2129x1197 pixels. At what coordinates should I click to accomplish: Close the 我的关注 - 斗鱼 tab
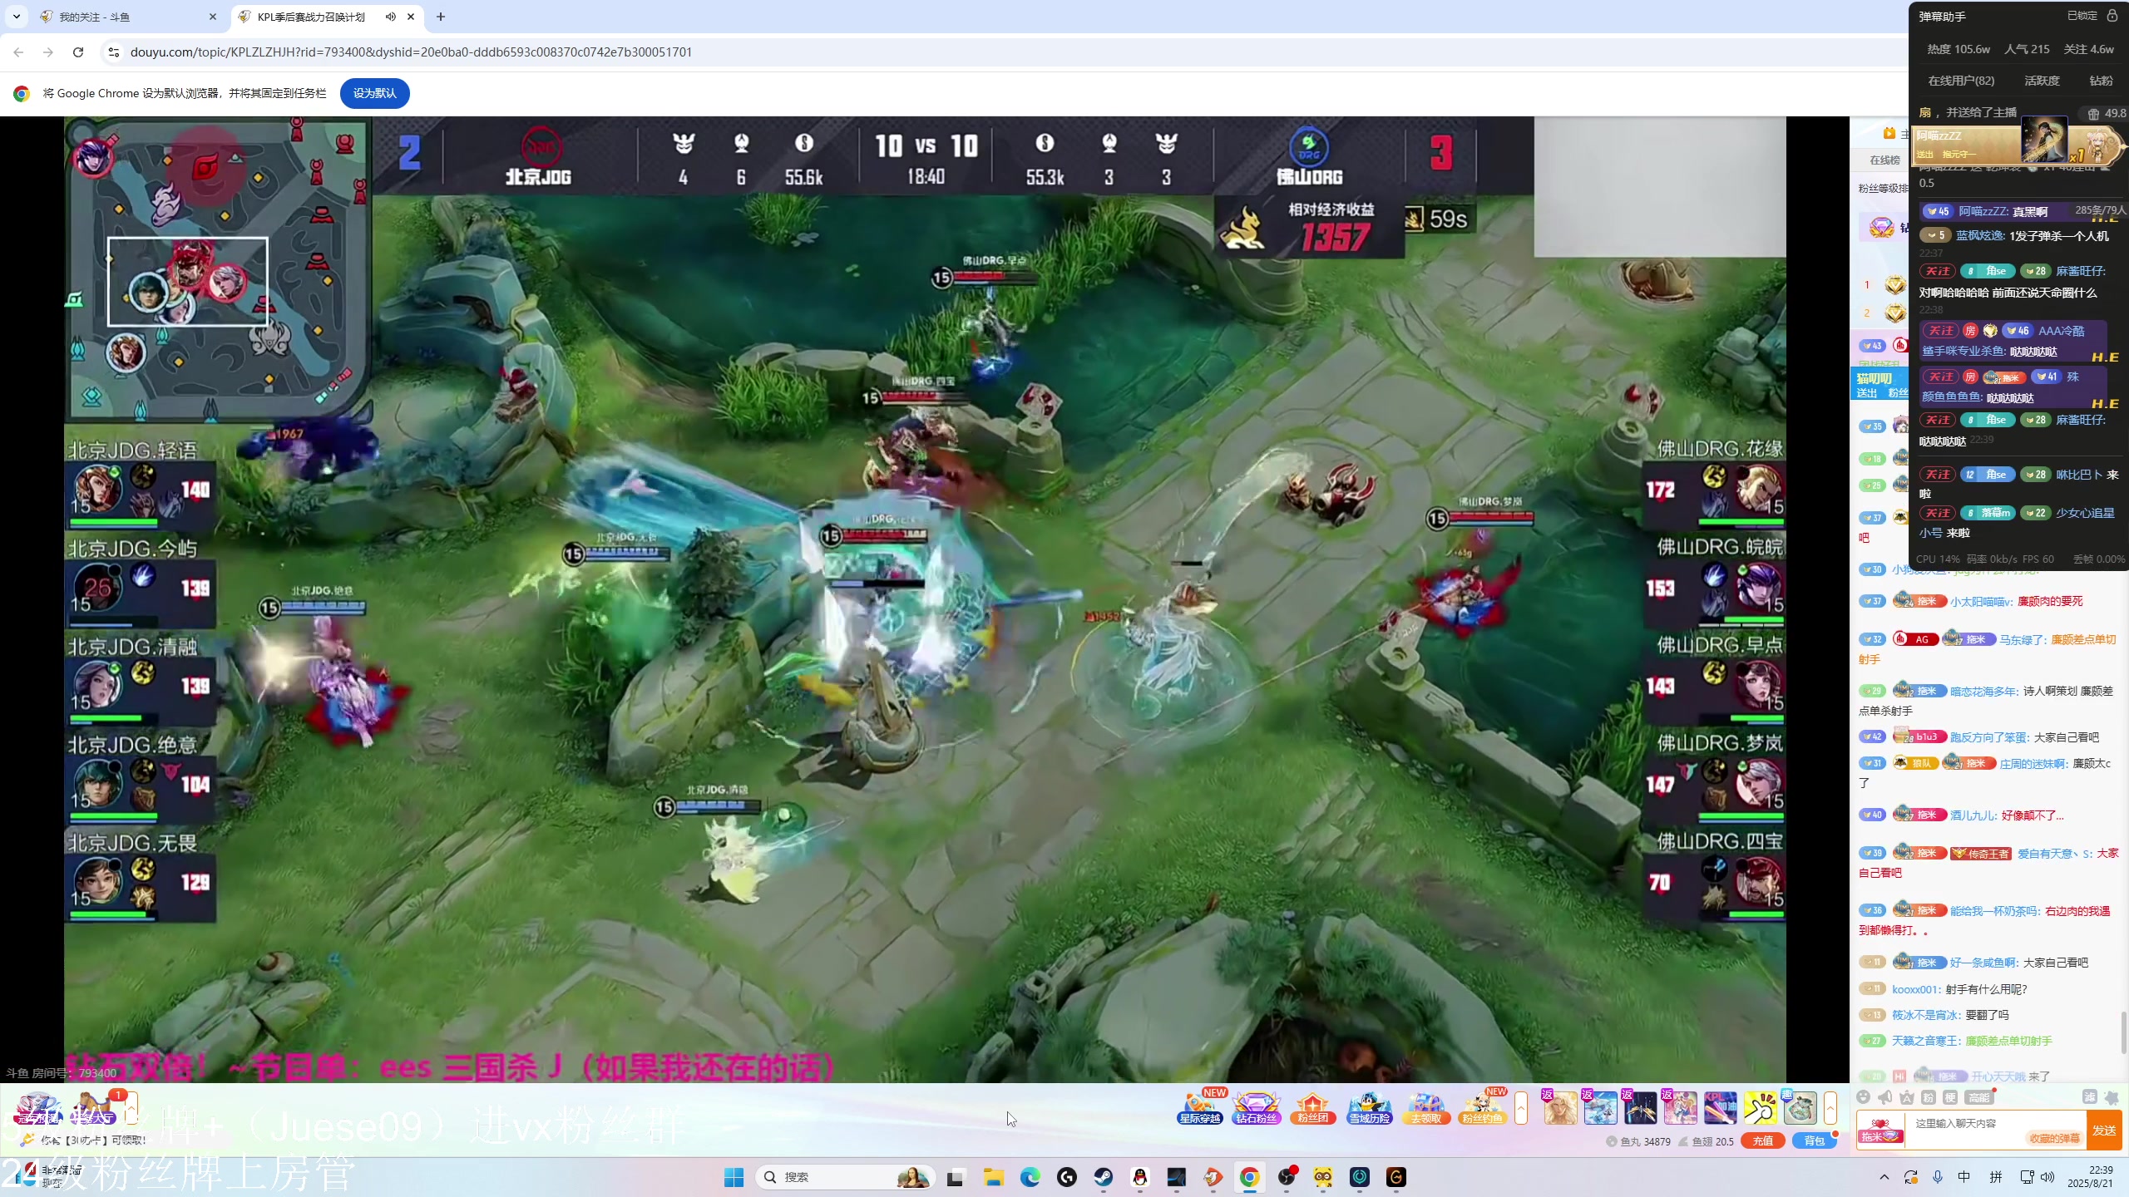click(213, 17)
